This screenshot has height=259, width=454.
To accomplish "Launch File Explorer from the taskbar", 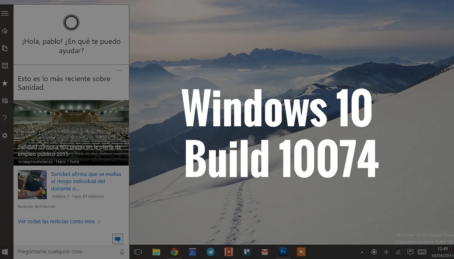I will tap(156, 252).
